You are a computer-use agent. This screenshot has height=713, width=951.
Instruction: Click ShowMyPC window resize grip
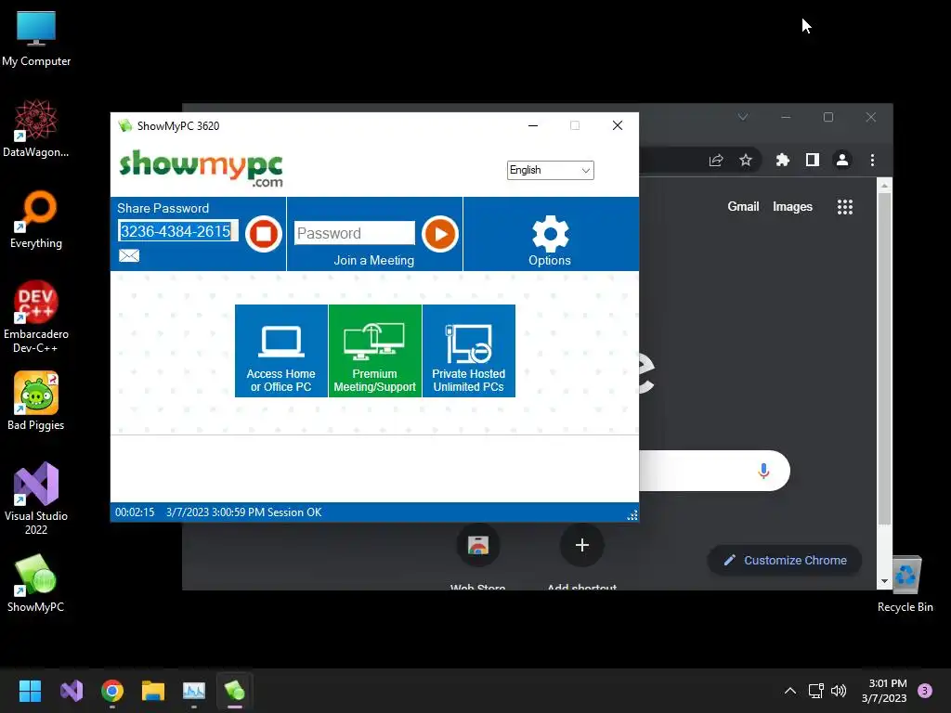pos(632,515)
